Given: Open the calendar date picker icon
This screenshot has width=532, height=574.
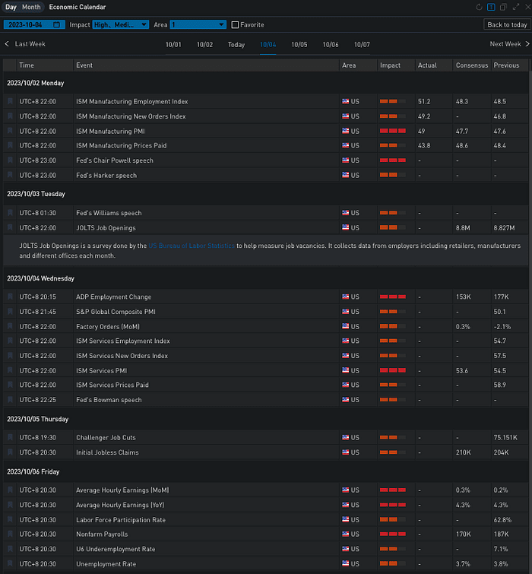Looking at the screenshot, I should (56, 24).
